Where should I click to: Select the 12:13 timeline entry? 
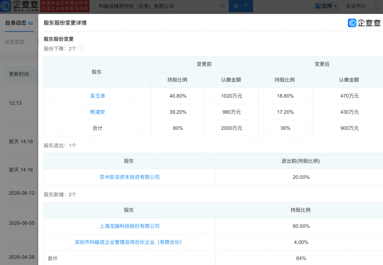point(15,103)
